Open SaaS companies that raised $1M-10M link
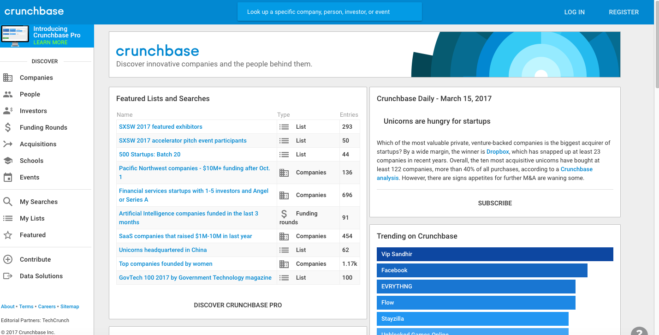Viewport: 659px width, 335px height. click(x=185, y=236)
